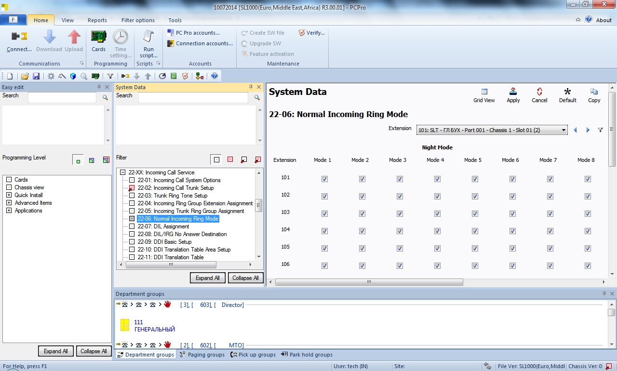Toggle Mode 4 checkbox for extension 104
The image size is (617, 371).
click(x=437, y=231)
